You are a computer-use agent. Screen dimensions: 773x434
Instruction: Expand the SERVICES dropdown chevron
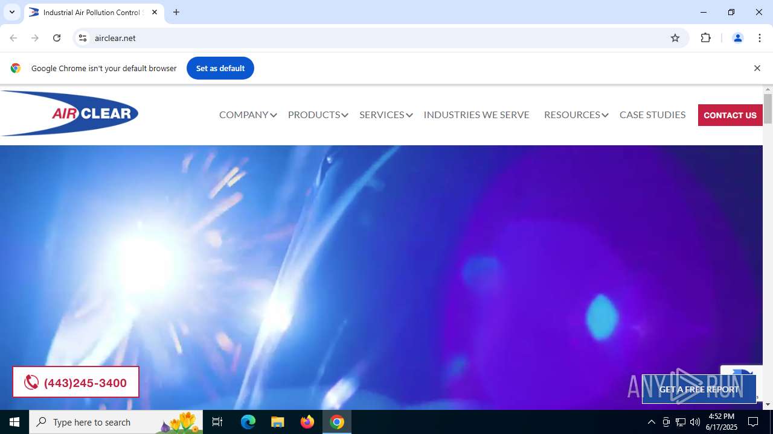click(409, 115)
